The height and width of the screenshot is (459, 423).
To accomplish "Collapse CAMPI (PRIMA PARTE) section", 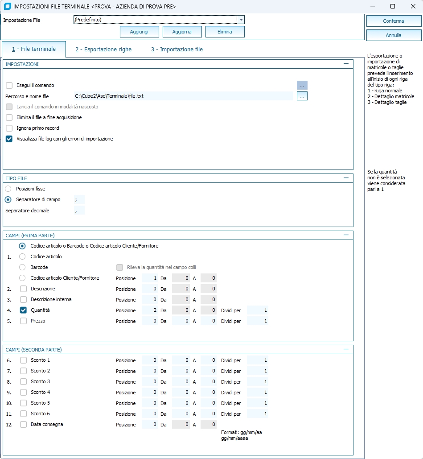I will click(x=346, y=235).
